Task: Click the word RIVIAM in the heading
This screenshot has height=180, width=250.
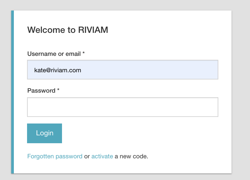Action: 93,30
